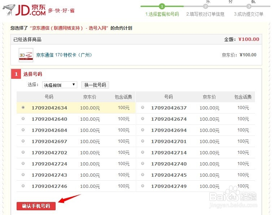
Task: Click step 2 circle in progress bar
Action: [205, 7]
